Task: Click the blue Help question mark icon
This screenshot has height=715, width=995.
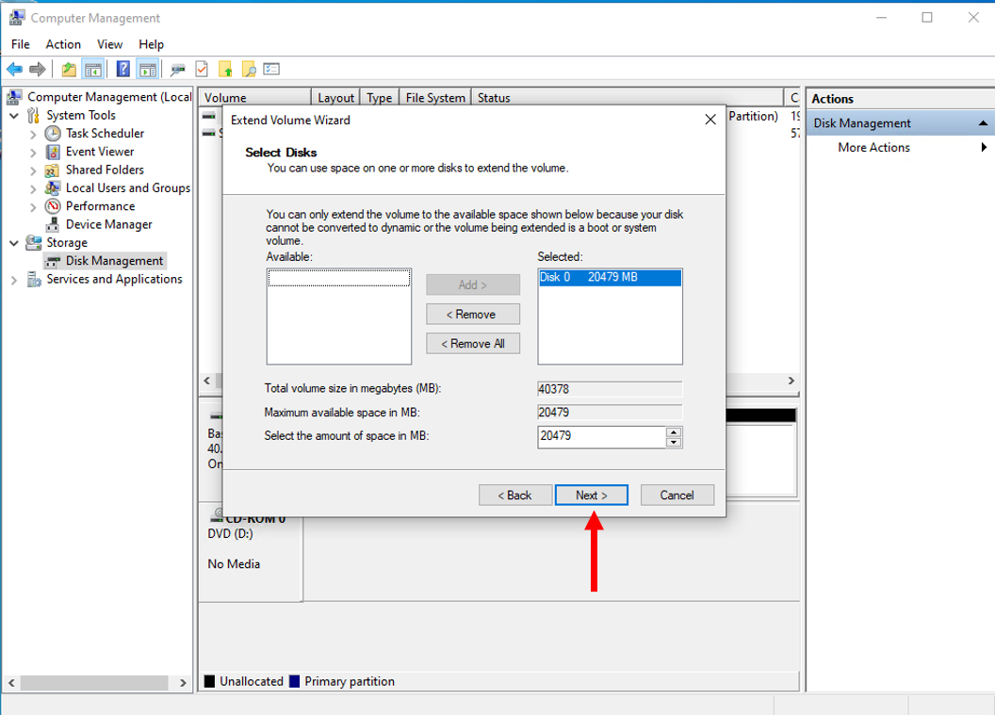Action: pyautogui.click(x=123, y=69)
